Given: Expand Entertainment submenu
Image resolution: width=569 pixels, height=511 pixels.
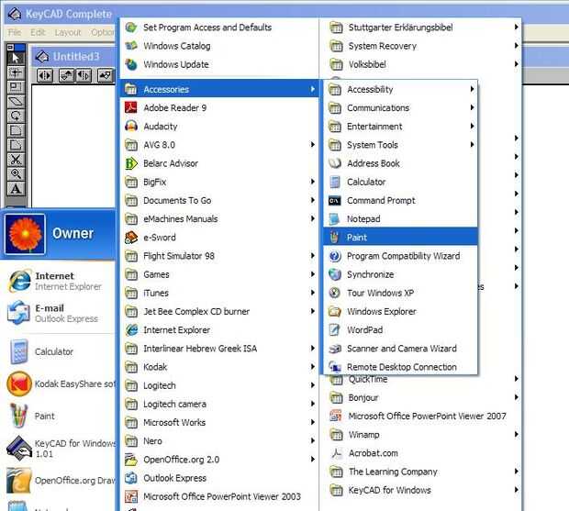Looking at the screenshot, I should (400, 127).
